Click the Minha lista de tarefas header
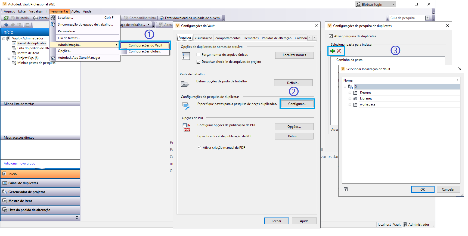Screen dimensions: 468x236 point(40,104)
